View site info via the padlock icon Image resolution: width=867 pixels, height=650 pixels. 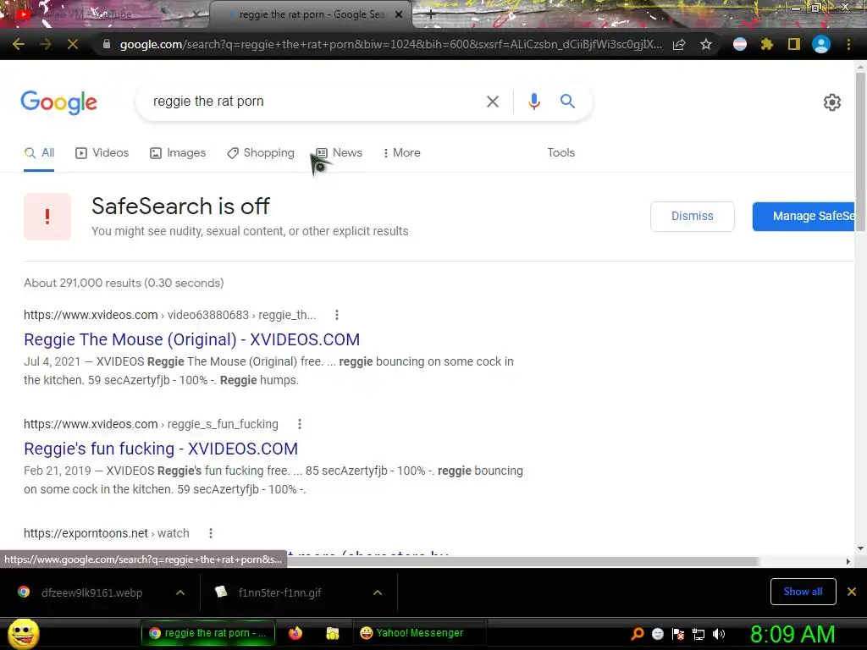coord(106,44)
